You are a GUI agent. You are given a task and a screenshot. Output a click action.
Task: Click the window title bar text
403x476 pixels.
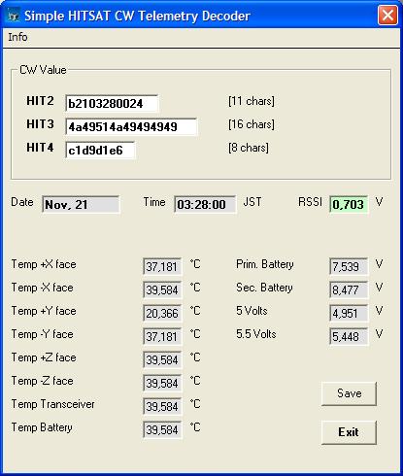coord(137,17)
